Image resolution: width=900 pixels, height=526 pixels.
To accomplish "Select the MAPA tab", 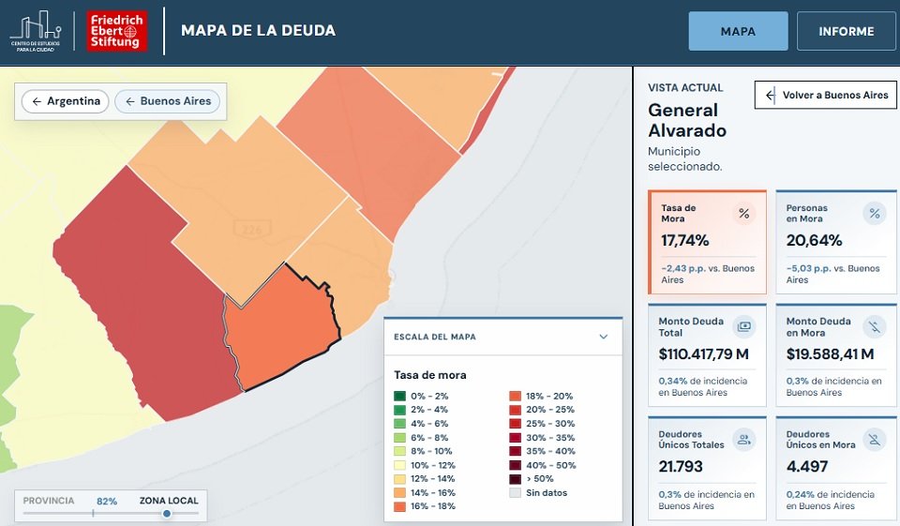I will click(x=738, y=31).
